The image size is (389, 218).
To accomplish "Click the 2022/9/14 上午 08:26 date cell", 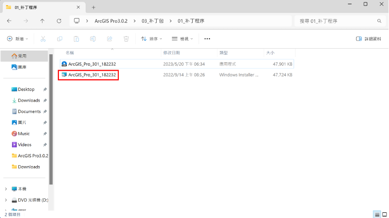I will pyautogui.click(x=184, y=75).
